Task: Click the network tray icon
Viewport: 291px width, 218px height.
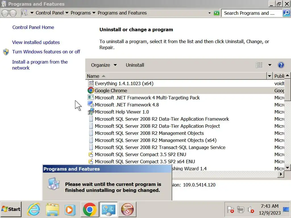Action: coord(240,210)
